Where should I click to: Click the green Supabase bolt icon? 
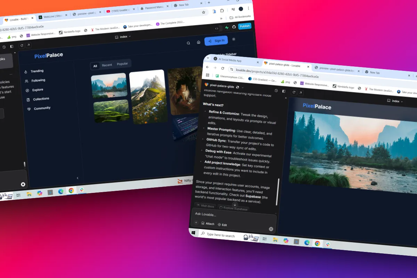tap(226, 28)
